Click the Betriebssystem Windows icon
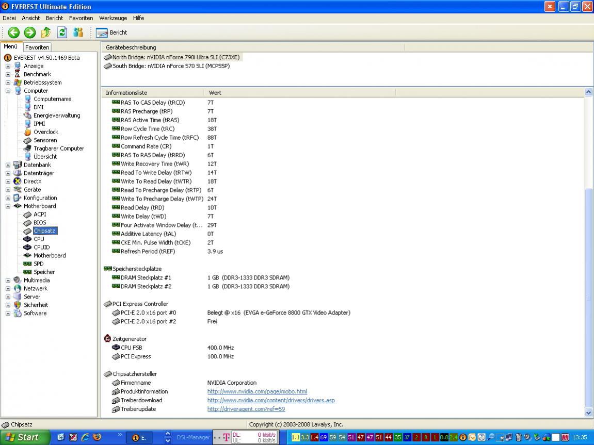This screenshot has height=445, width=594. 18,83
